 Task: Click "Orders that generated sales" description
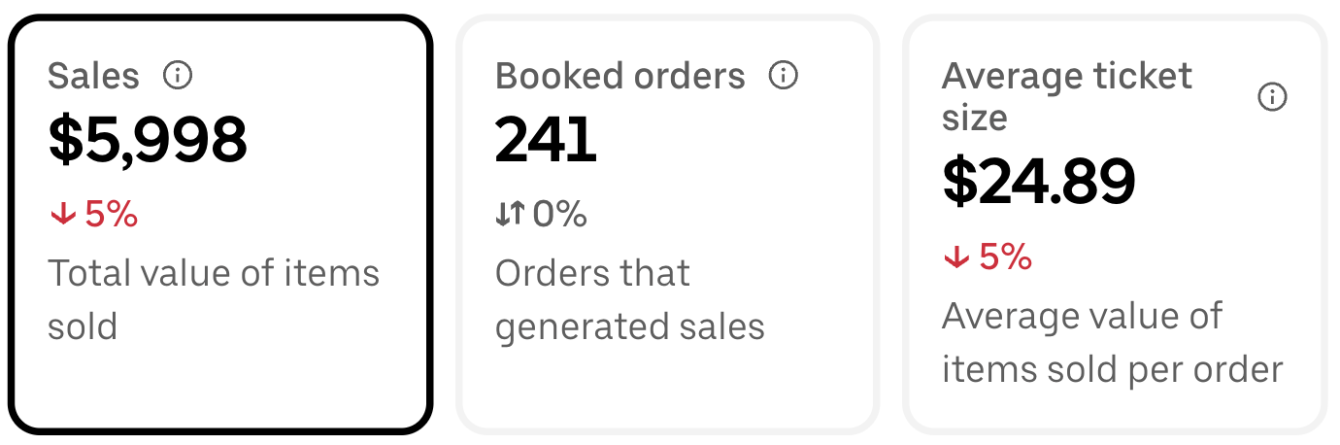(630, 299)
